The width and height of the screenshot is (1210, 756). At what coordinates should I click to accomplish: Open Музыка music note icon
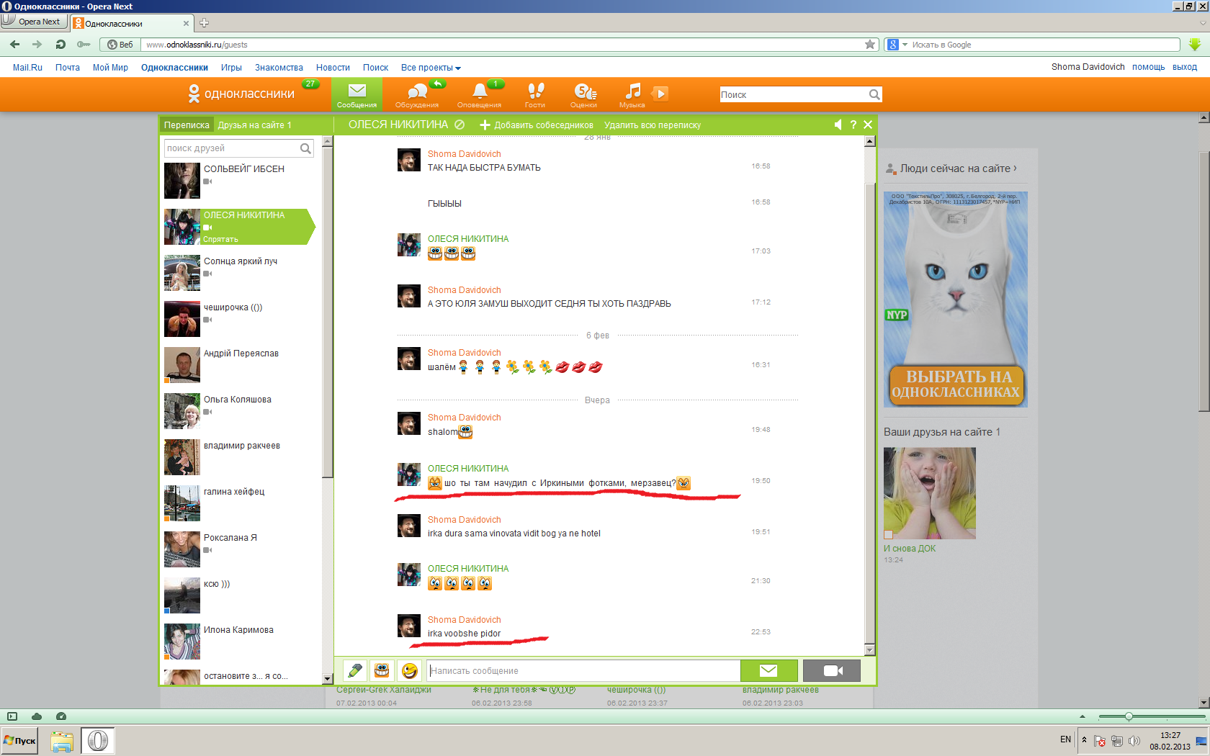(632, 94)
